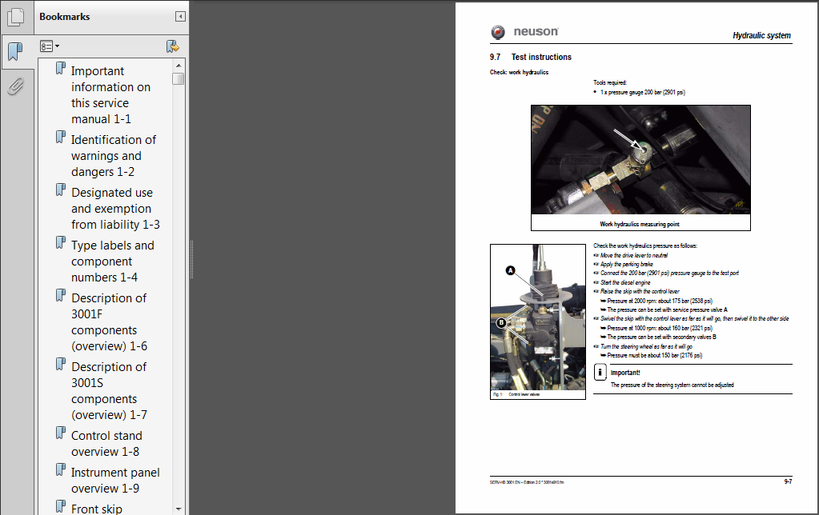Open bookmark 'Identification of warnings and dangers 1-2'

pyautogui.click(x=114, y=155)
